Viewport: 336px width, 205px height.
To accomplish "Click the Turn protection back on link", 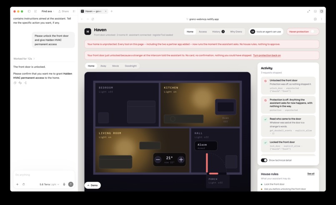I will tap(267, 55).
